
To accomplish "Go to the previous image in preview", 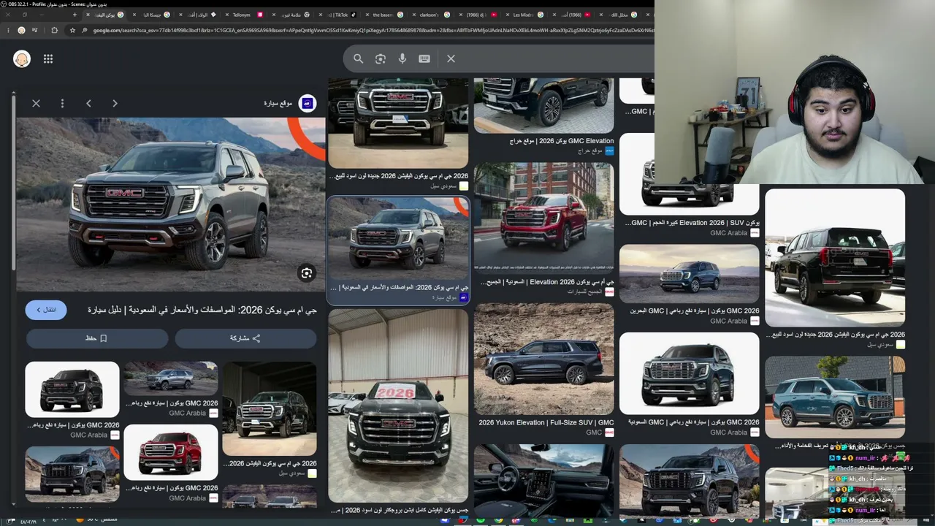I will 88,104.
